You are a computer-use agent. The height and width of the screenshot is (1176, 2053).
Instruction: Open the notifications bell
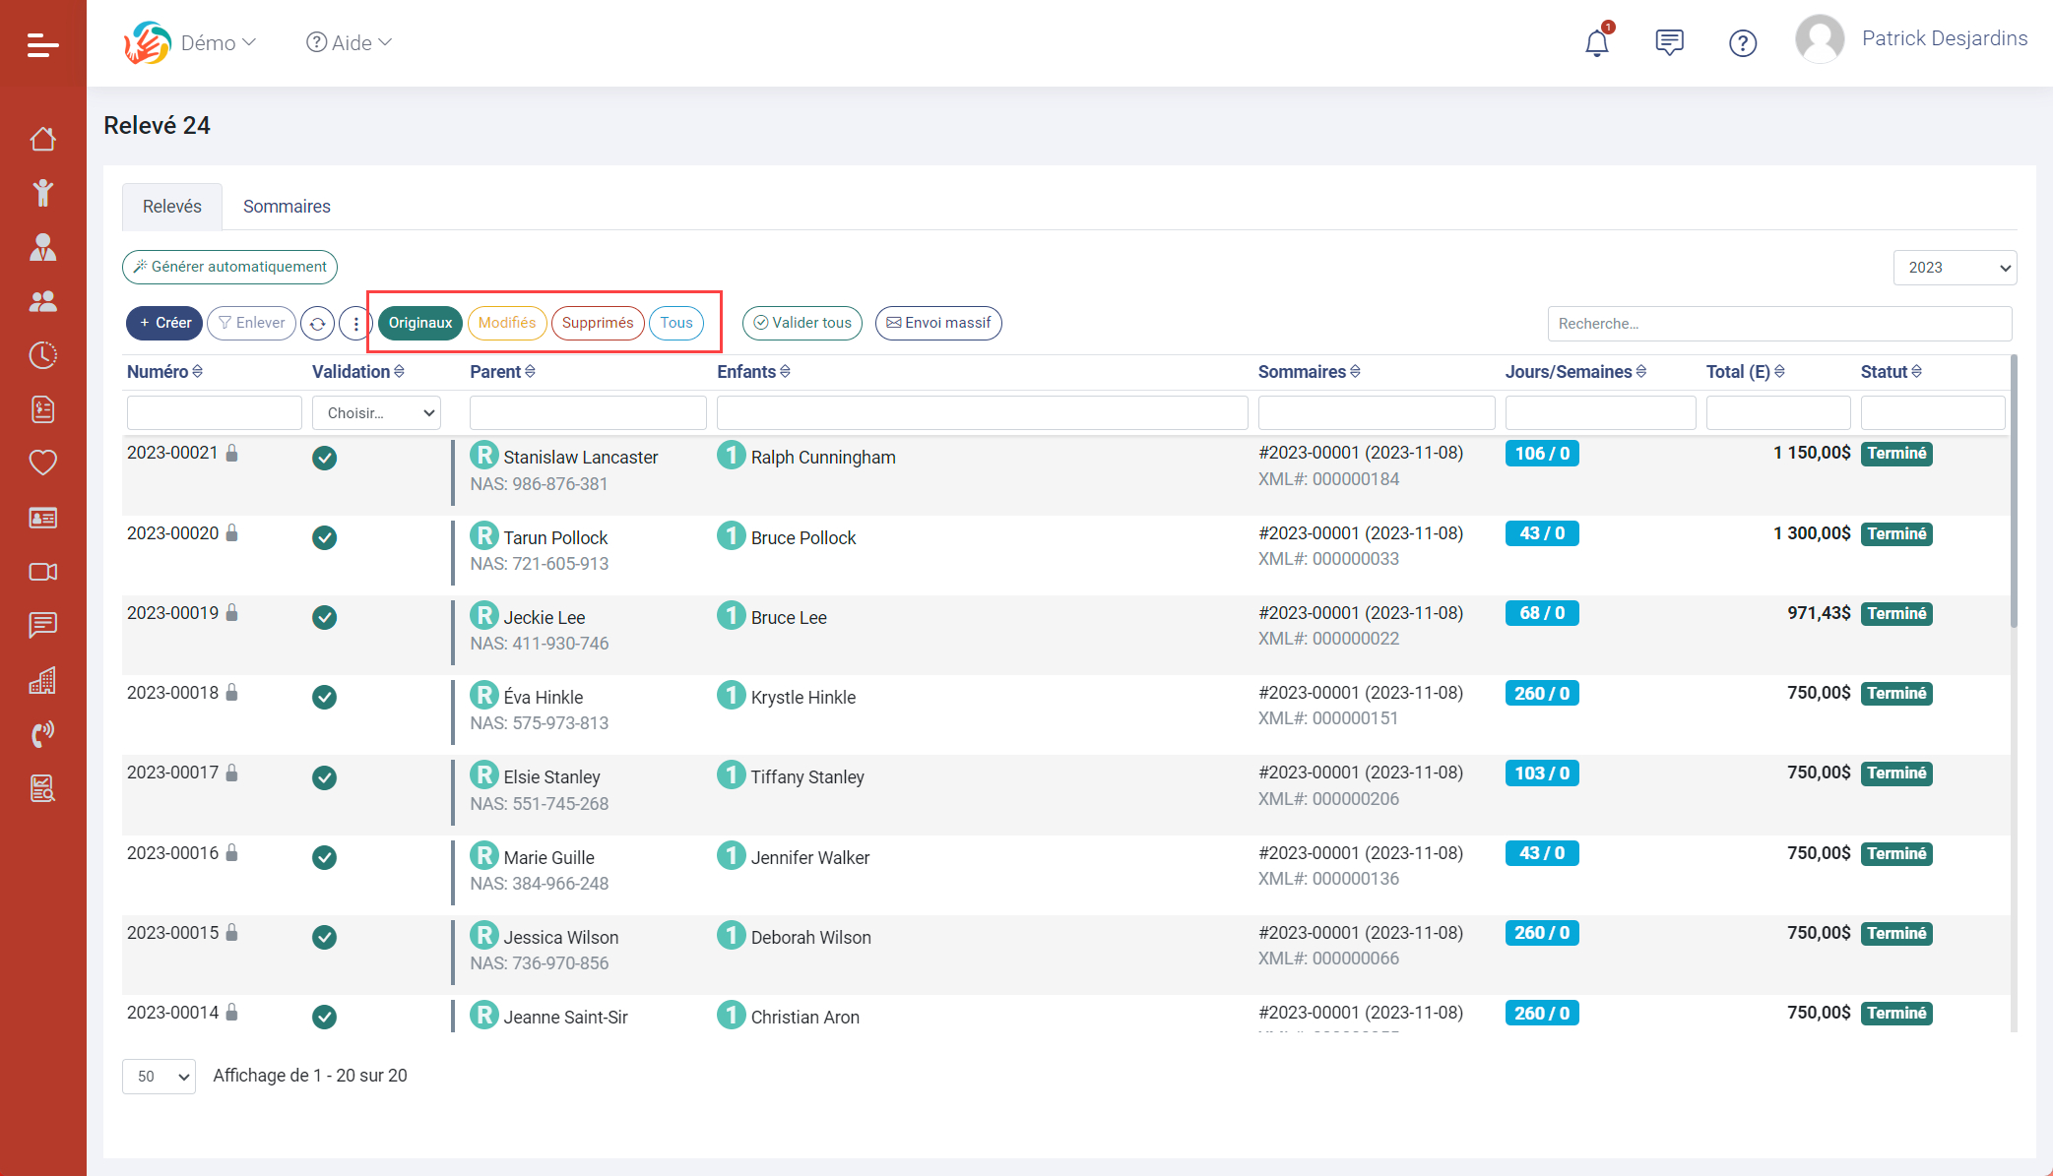(1596, 43)
